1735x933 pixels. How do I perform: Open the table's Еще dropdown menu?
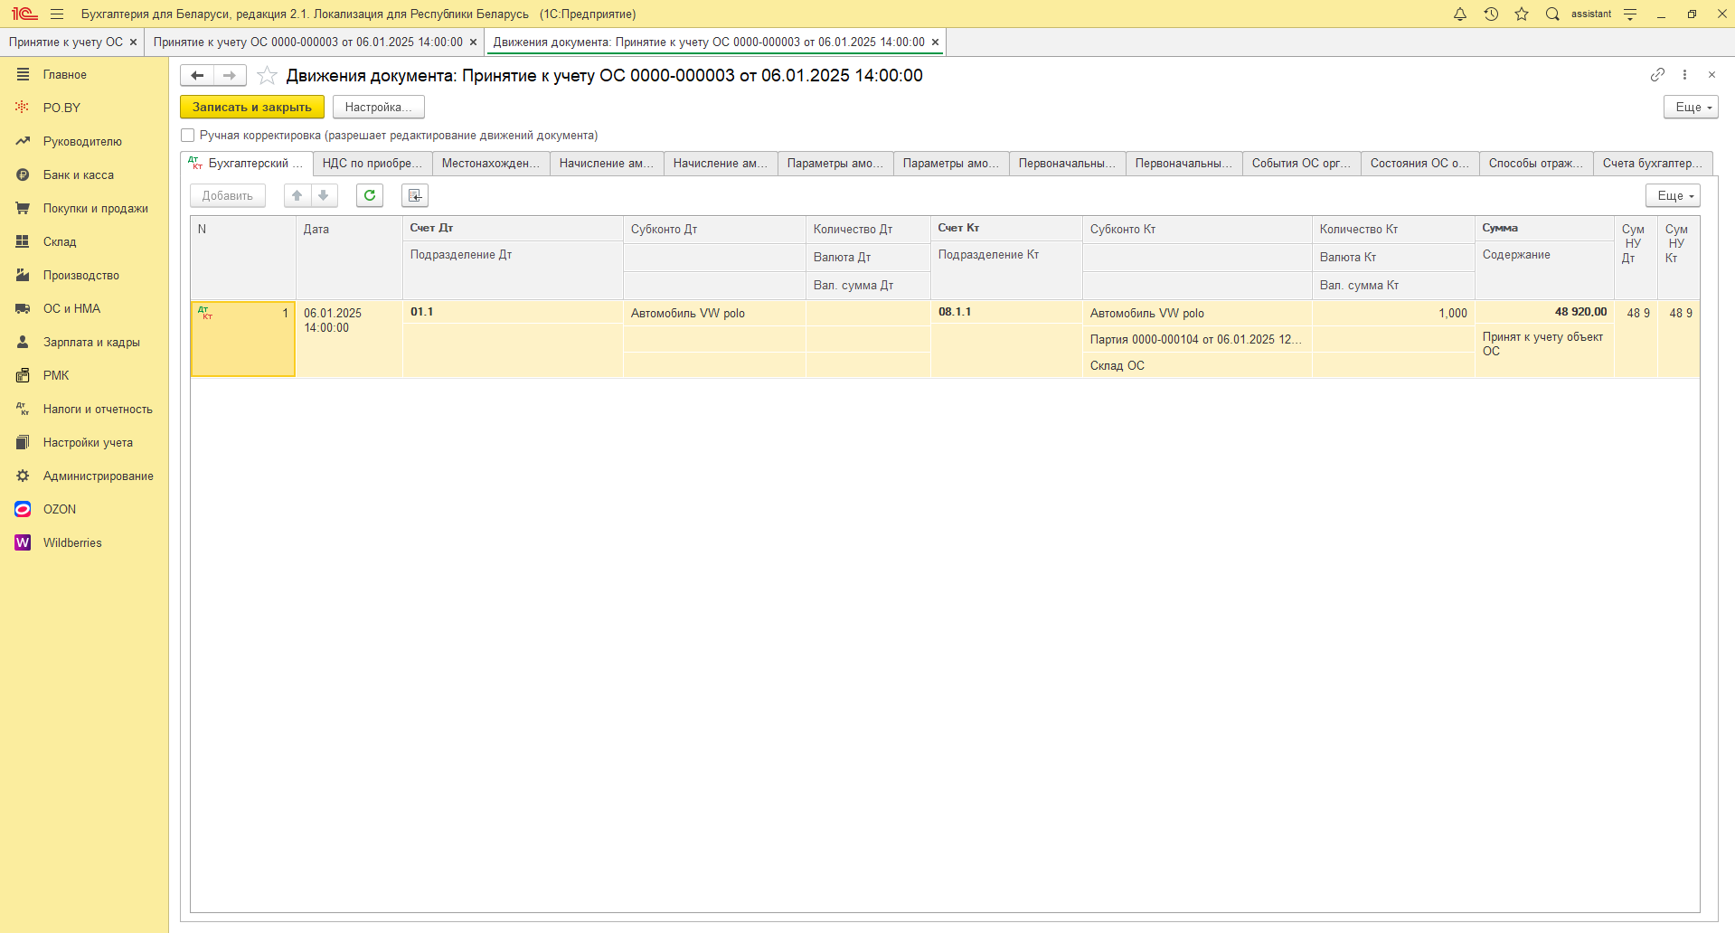coord(1672,195)
